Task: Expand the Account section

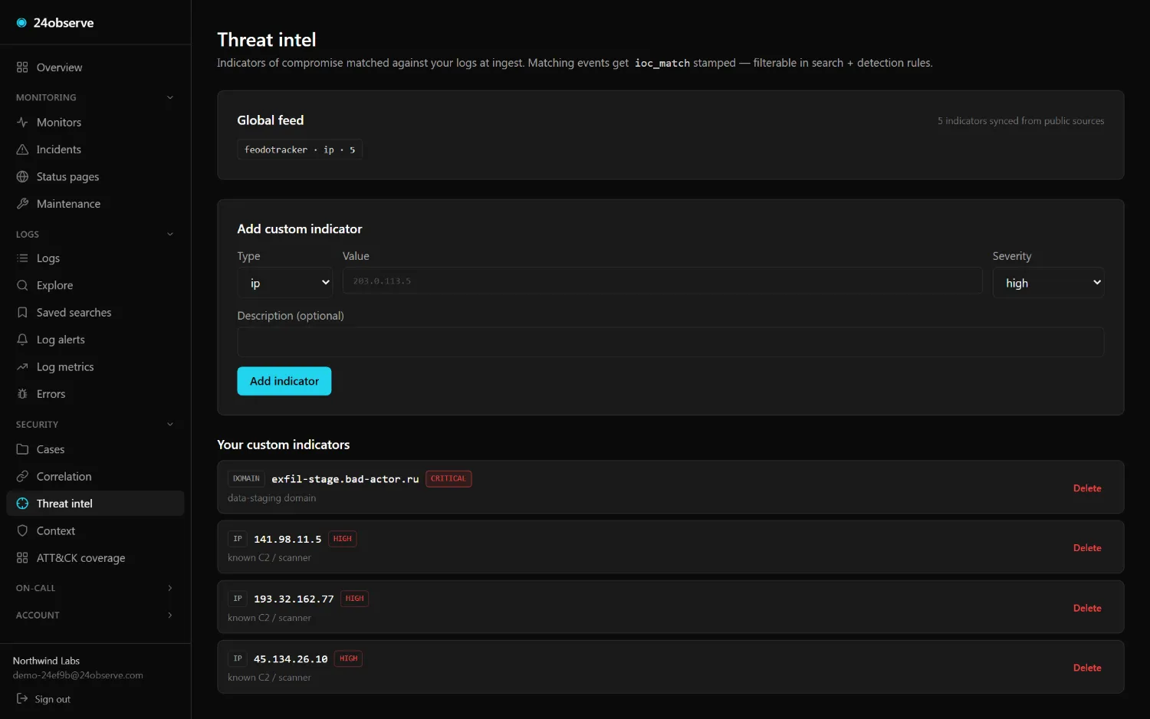Action: (170, 616)
